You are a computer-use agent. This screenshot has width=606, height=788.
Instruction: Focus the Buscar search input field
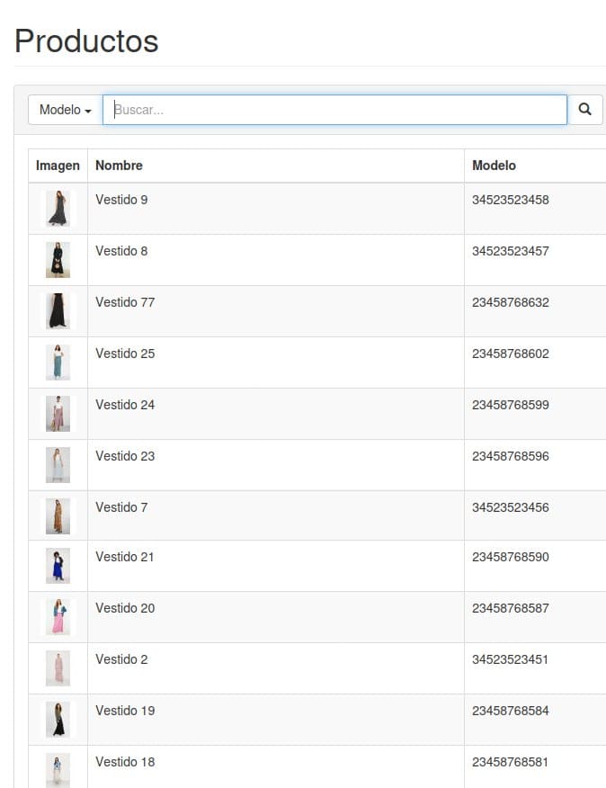334,110
